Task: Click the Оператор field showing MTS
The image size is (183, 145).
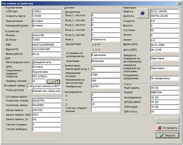Action: 46,76
